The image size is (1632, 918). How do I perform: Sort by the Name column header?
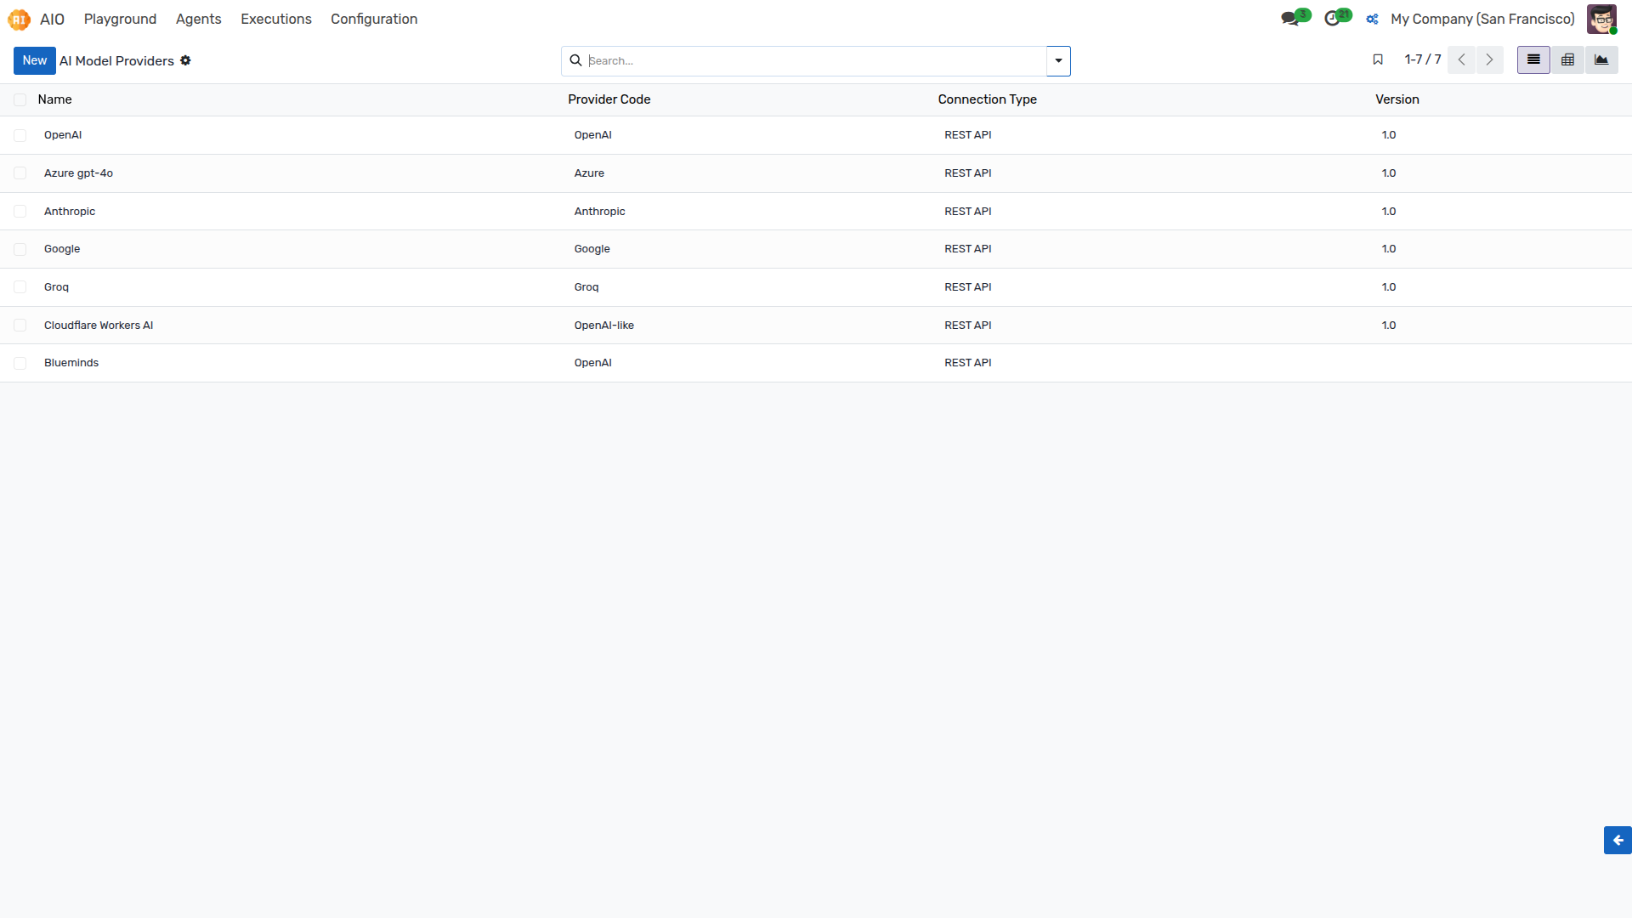click(54, 99)
